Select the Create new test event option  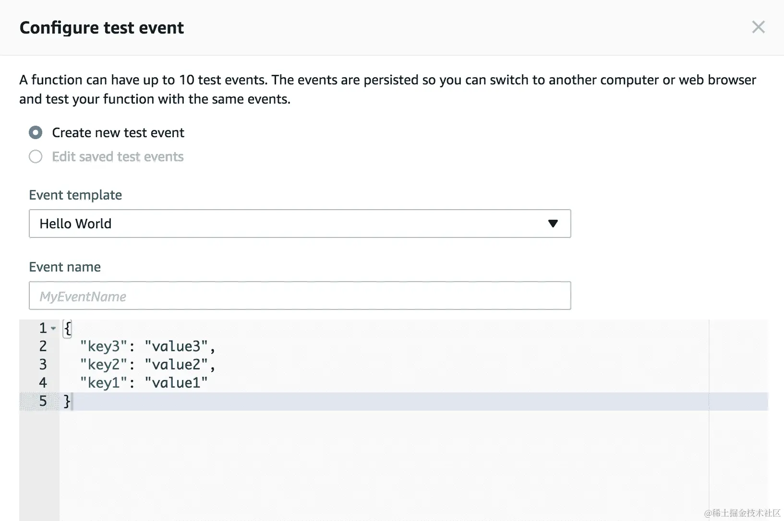36,132
